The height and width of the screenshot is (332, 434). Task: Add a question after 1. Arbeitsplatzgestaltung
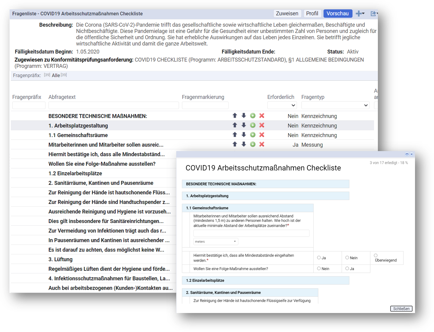click(x=253, y=125)
